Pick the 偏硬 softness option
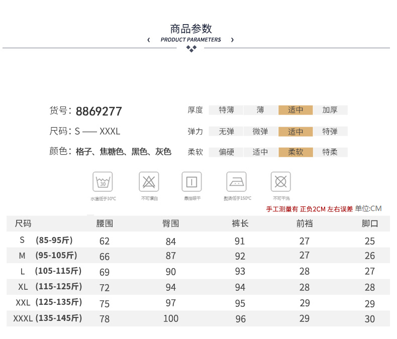The height and width of the screenshot is (339, 397). (227, 152)
